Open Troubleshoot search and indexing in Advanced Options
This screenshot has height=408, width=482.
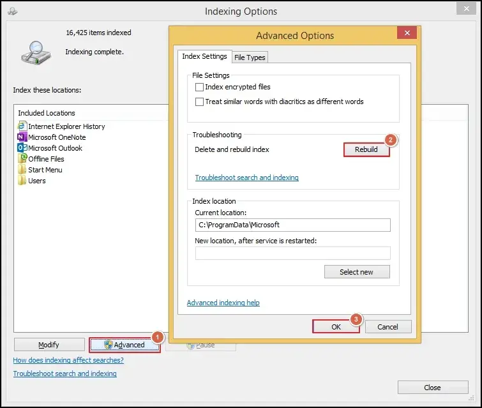[247, 178]
